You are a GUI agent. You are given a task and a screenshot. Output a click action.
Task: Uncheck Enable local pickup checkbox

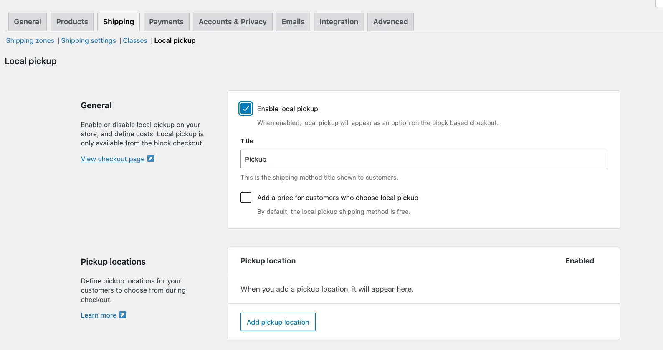pyautogui.click(x=246, y=109)
